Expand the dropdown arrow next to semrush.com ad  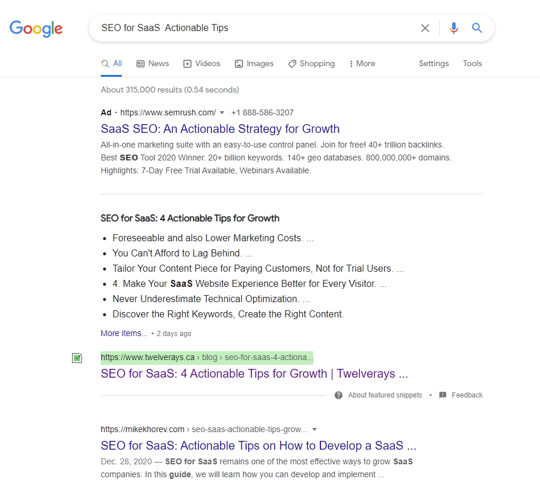(x=223, y=112)
